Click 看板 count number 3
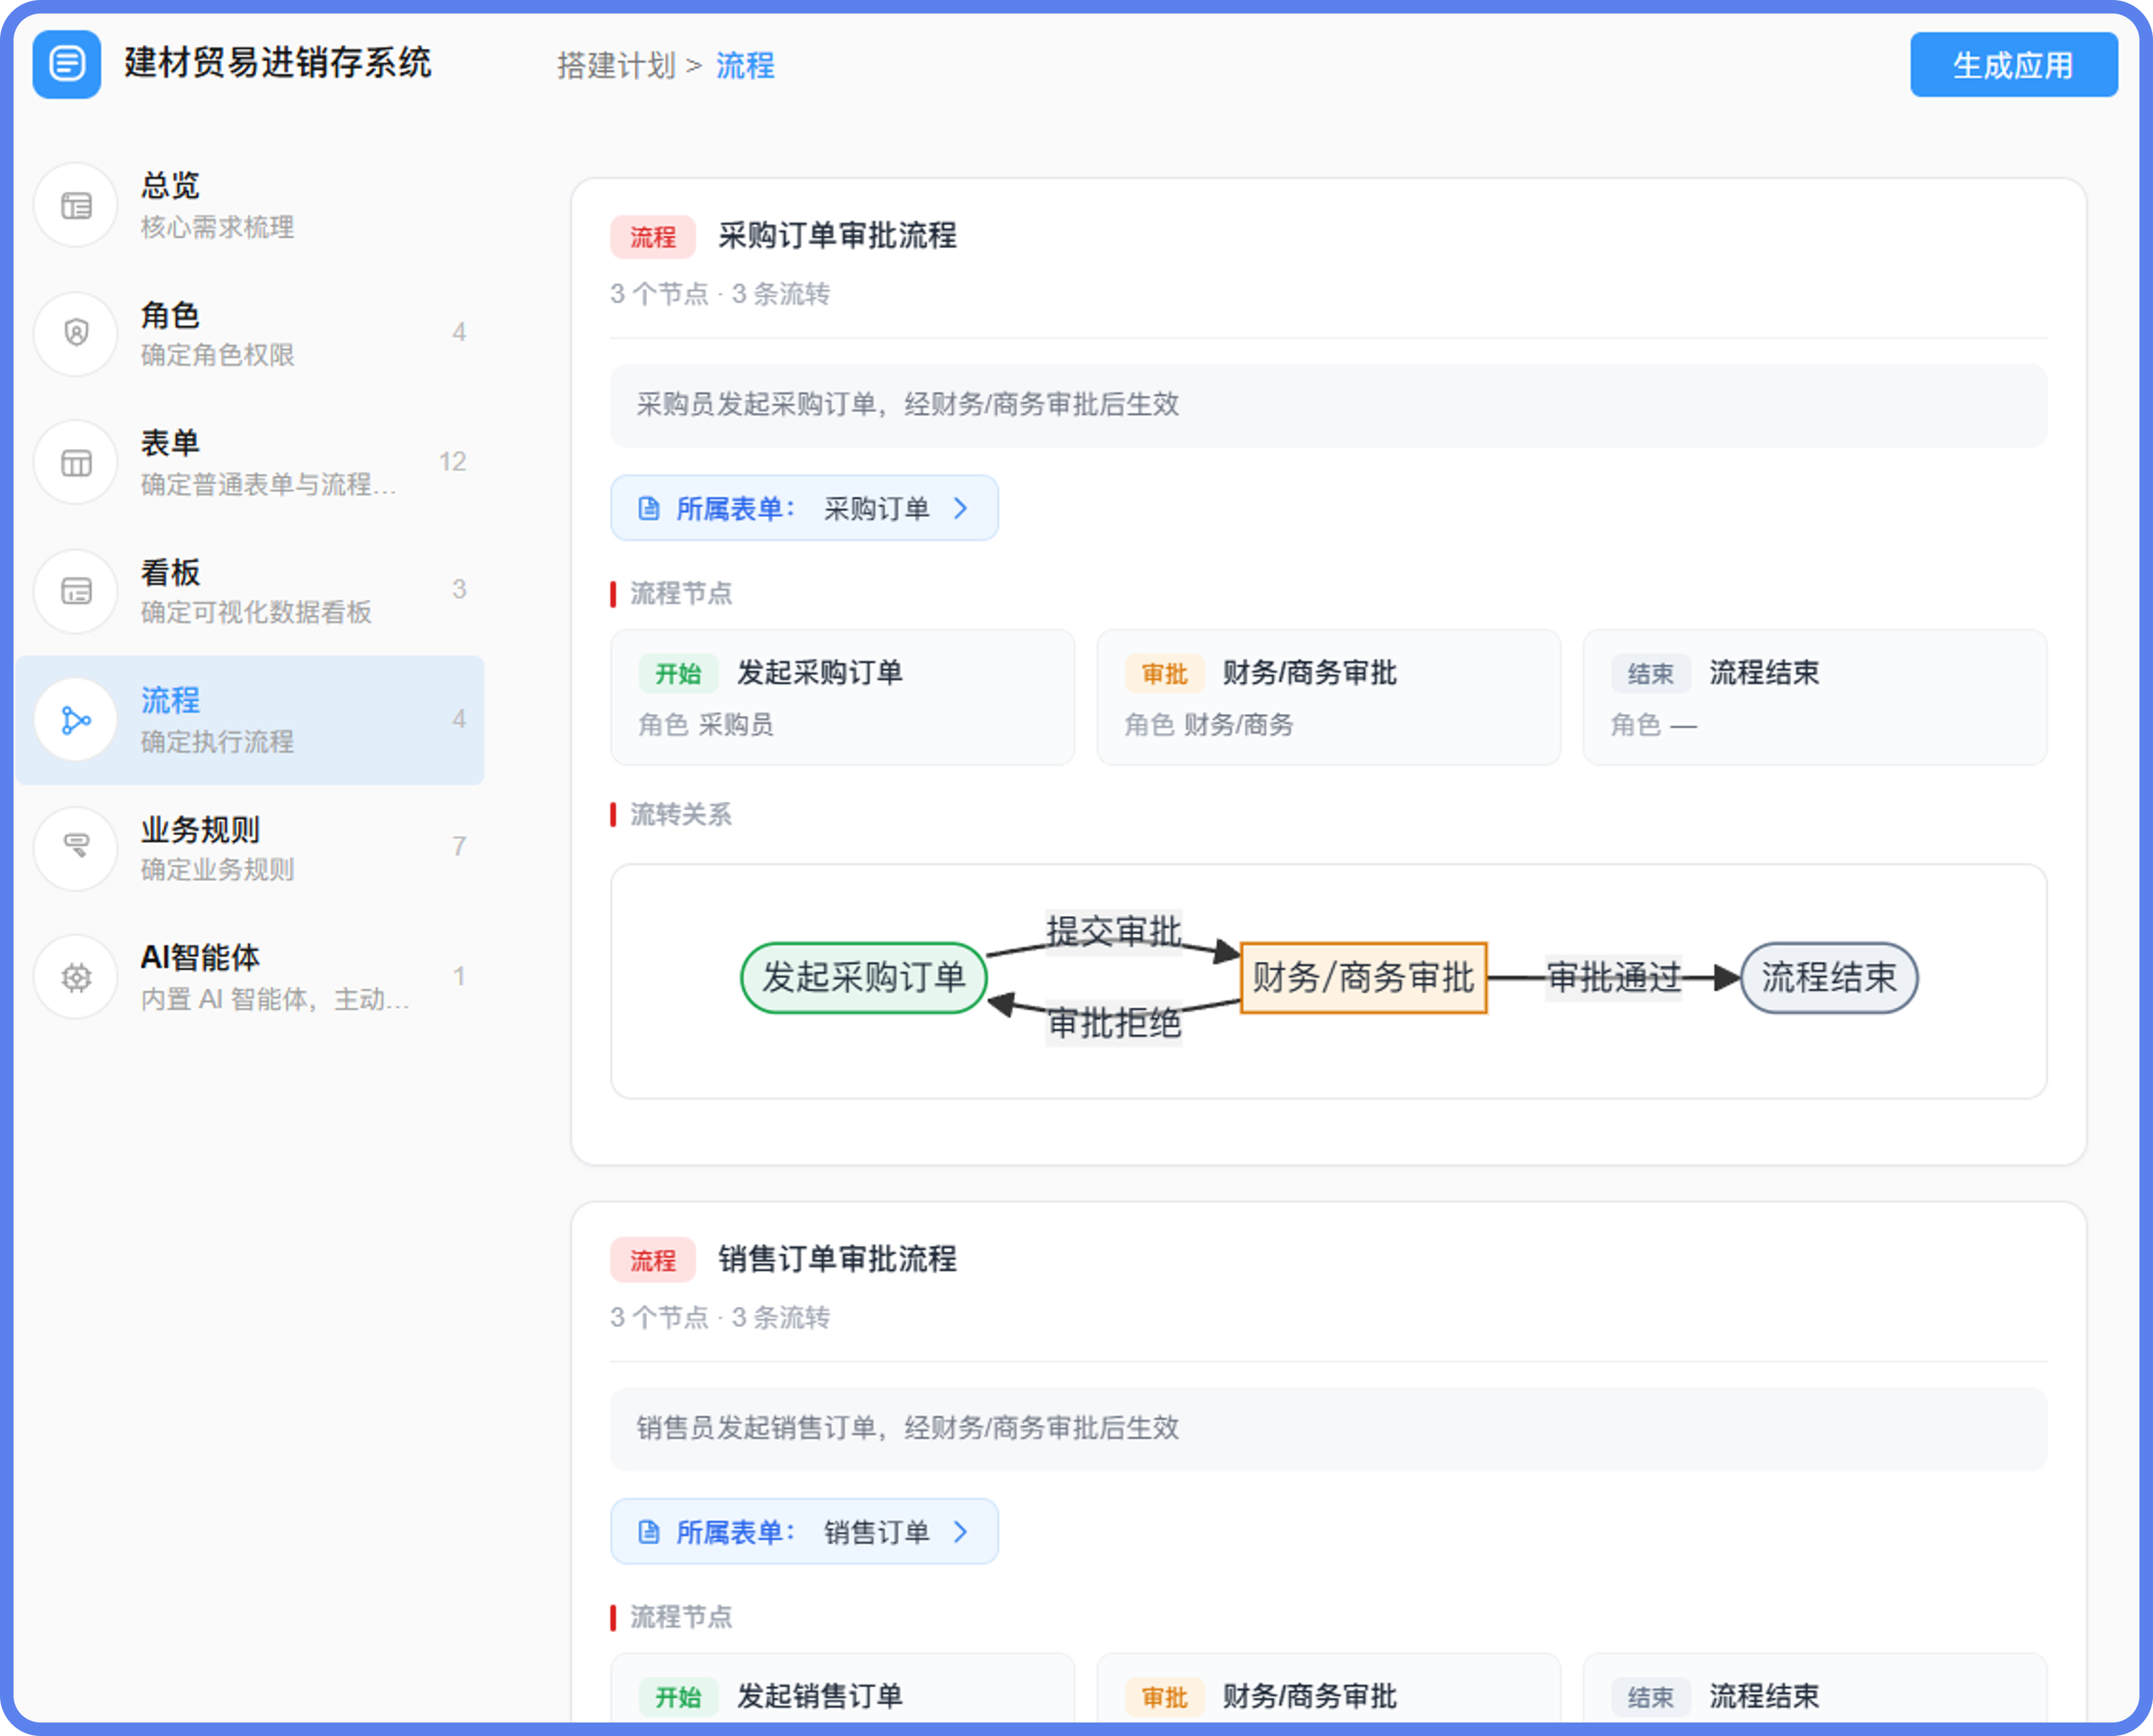 pyautogui.click(x=459, y=589)
